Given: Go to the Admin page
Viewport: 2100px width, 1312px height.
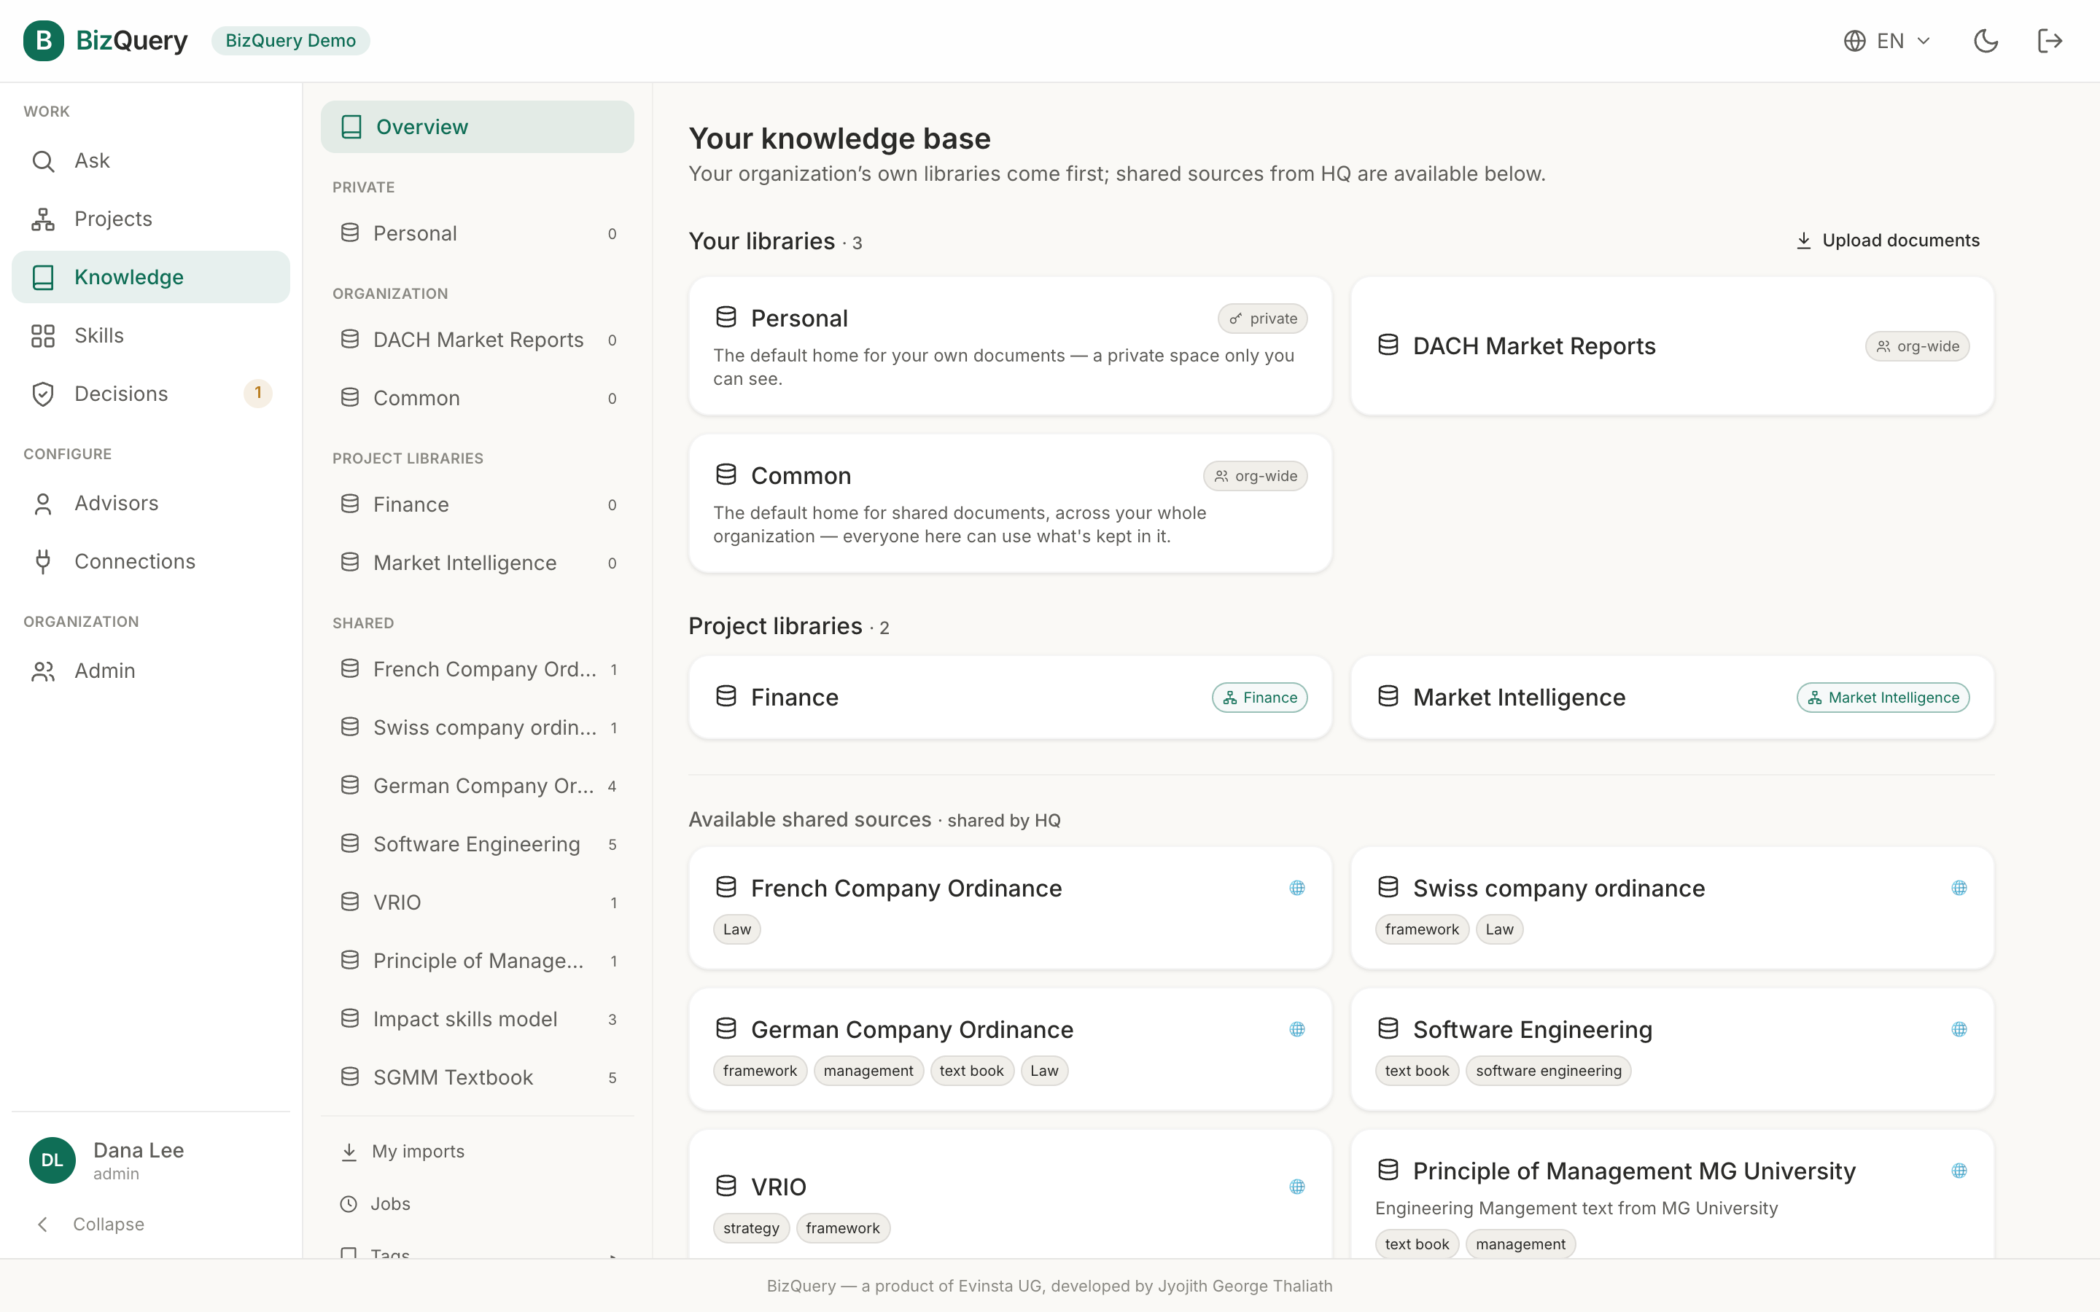Looking at the screenshot, I should pos(151,671).
